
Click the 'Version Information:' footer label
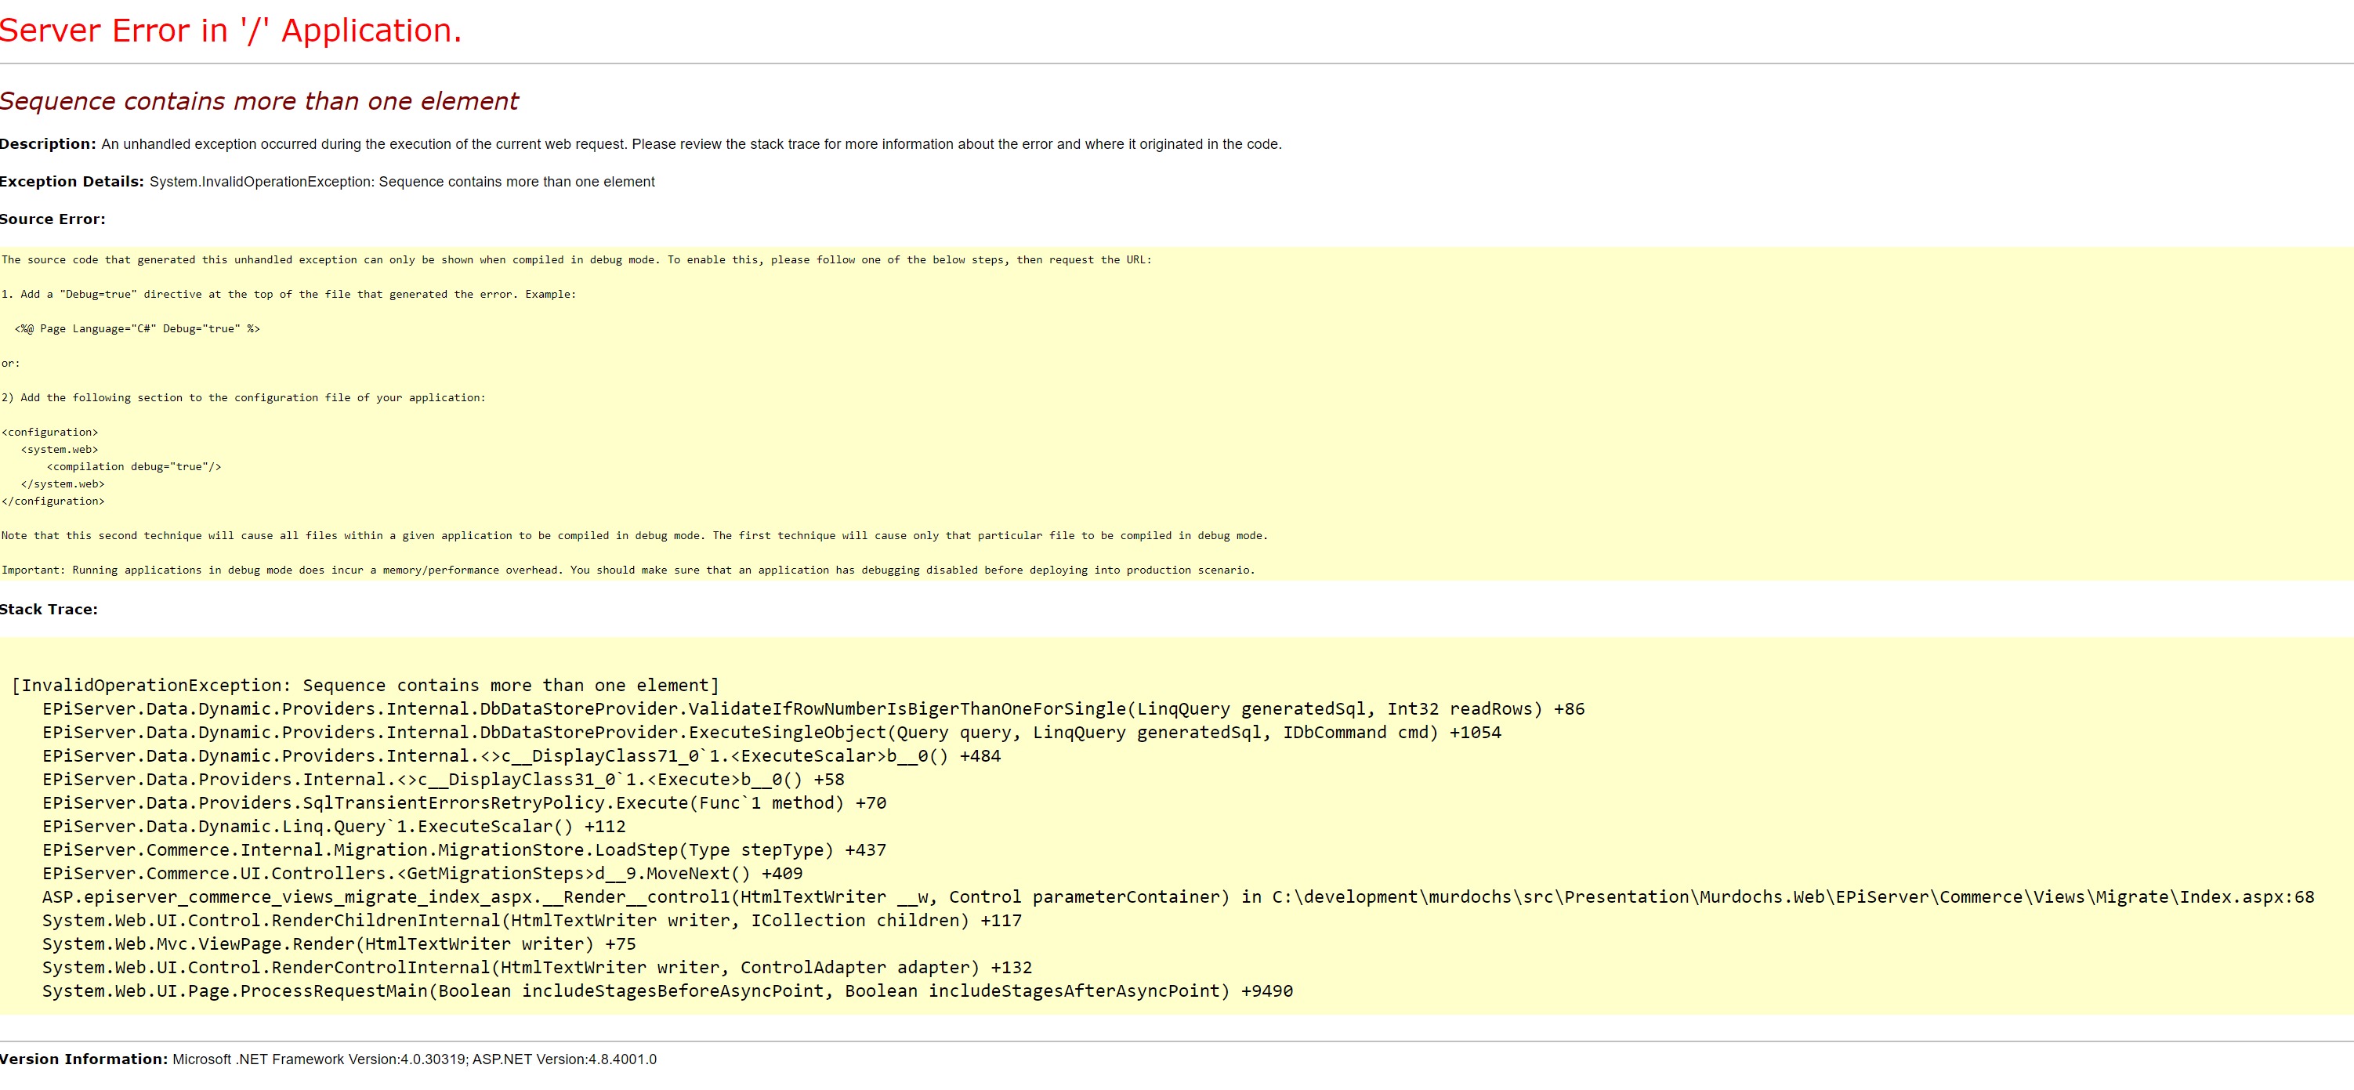pos(84,1059)
